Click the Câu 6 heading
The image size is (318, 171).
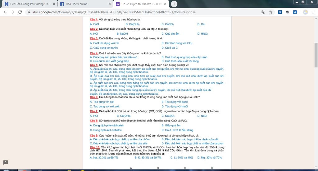pyautogui.click(x=94, y=97)
